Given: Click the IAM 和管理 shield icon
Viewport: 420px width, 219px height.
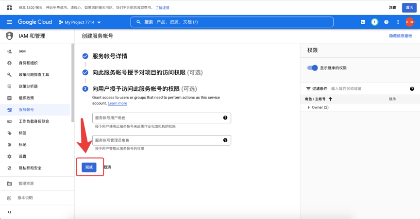Looking at the screenshot, I should (x=9, y=36).
